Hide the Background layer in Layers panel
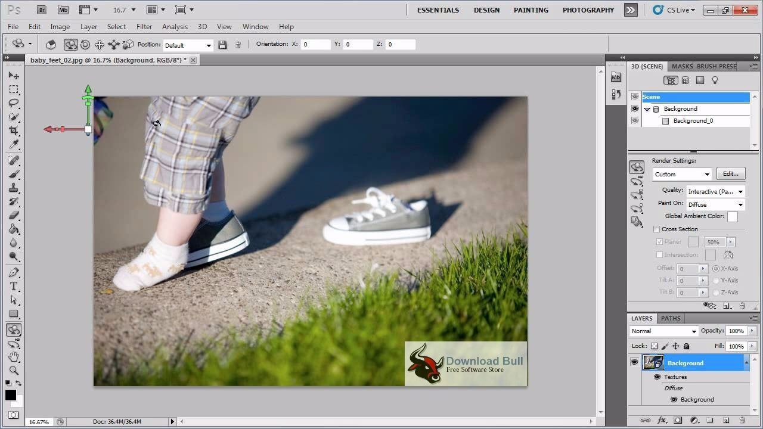The height and width of the screenshot is (429, 763). [634, 363]
